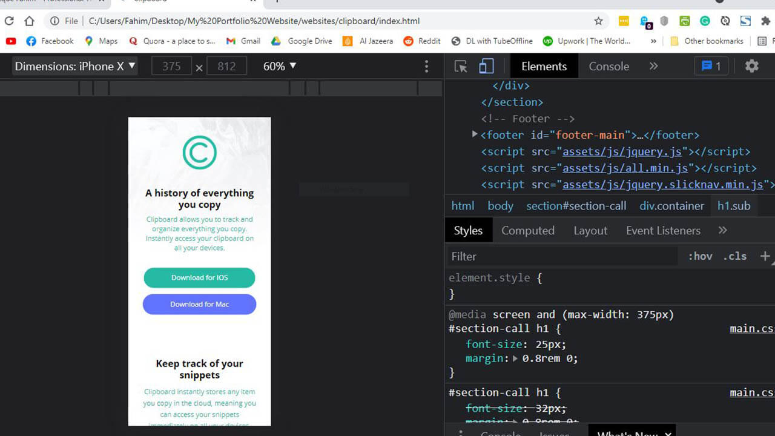Toggle the .cls element classes panel
The width and height of the screenshot is (775, 436).
coord(734,256)
